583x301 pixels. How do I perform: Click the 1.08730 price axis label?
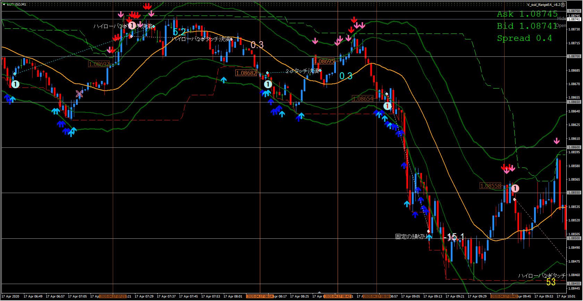click(x=574, y=29)
